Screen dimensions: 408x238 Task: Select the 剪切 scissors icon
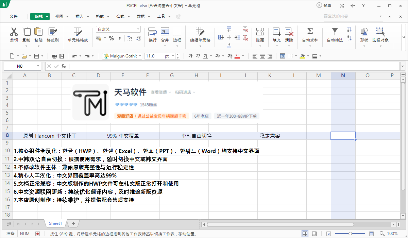tap(14, 32)
